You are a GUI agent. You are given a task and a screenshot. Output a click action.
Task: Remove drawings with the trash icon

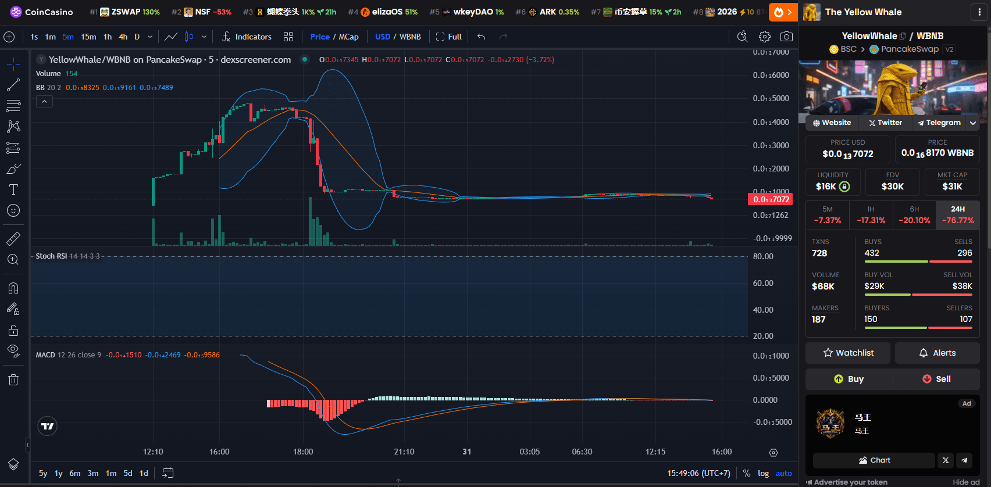[13, 379]
